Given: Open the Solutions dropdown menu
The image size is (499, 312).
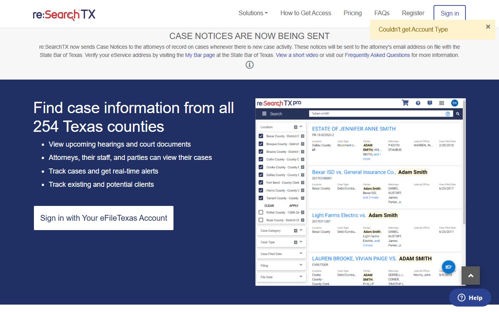Looking at the screenshot, I should (x=253, y=13).
